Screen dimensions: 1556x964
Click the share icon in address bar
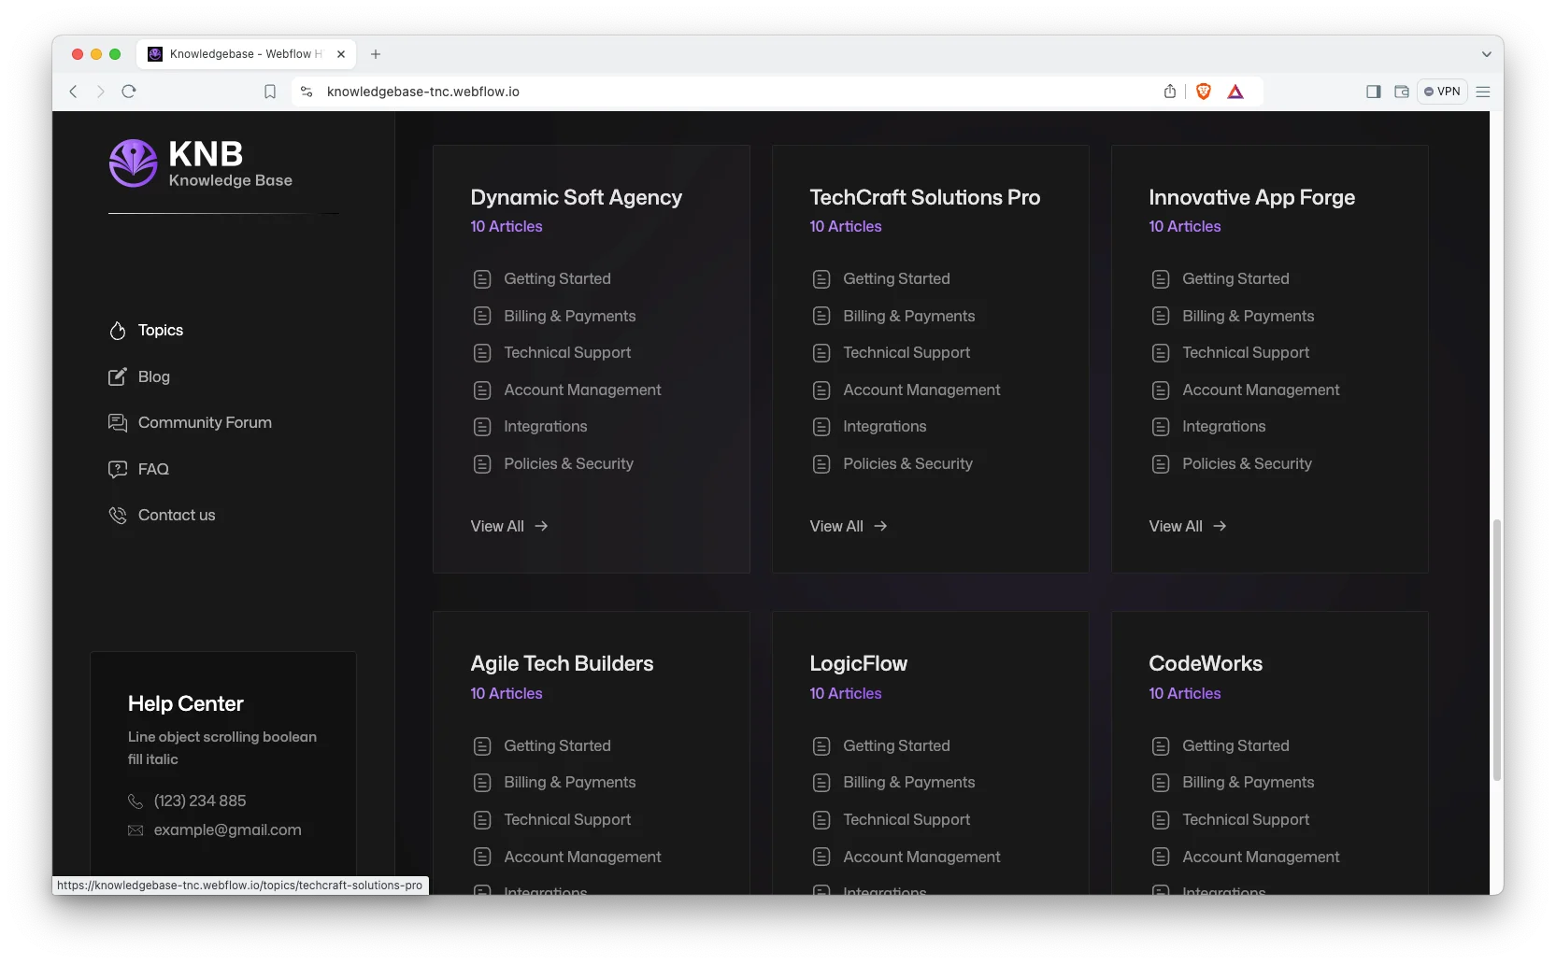point(1170,92)
